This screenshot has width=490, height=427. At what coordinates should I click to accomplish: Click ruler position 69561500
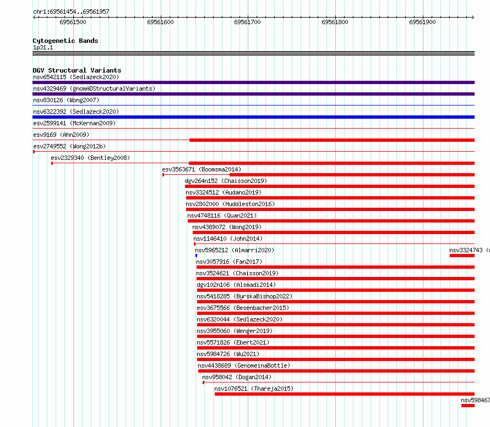tap(73, 22)
